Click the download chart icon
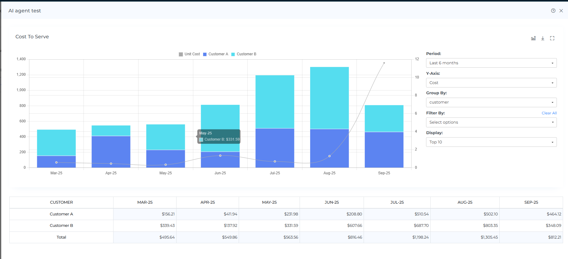 tap(543, 38)
